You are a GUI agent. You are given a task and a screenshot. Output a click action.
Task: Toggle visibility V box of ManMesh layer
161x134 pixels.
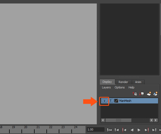(x=105, y=101)
